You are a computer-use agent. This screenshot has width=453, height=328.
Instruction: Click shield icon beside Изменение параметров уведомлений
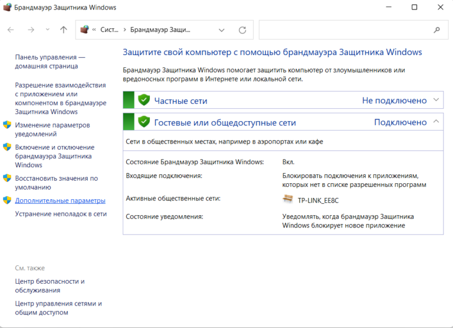tap(7, 125)
